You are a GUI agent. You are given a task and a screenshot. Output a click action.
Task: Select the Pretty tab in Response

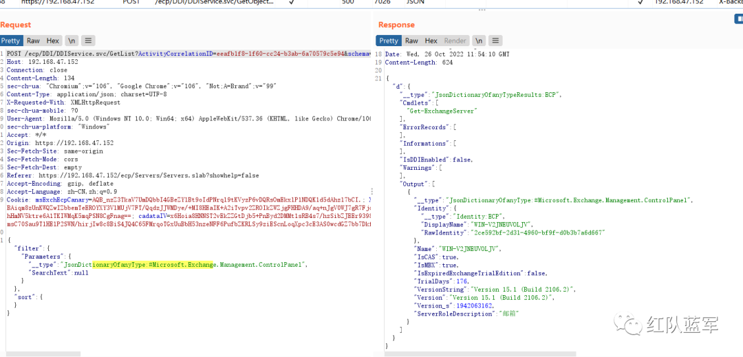click(389, 41)
